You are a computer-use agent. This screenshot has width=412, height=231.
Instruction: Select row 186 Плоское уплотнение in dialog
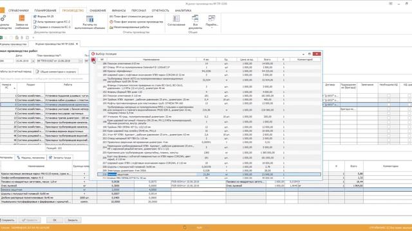click(x=209, y=64)
